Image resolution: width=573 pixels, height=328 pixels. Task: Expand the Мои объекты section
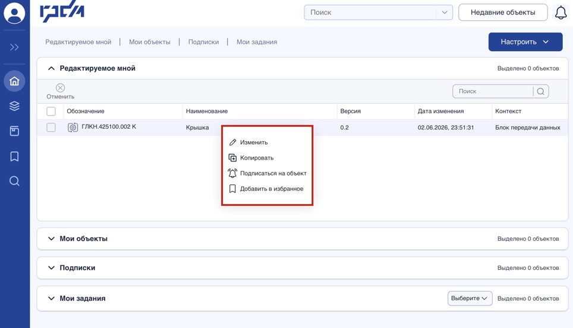pyautogui.click(x=51, y=238)
